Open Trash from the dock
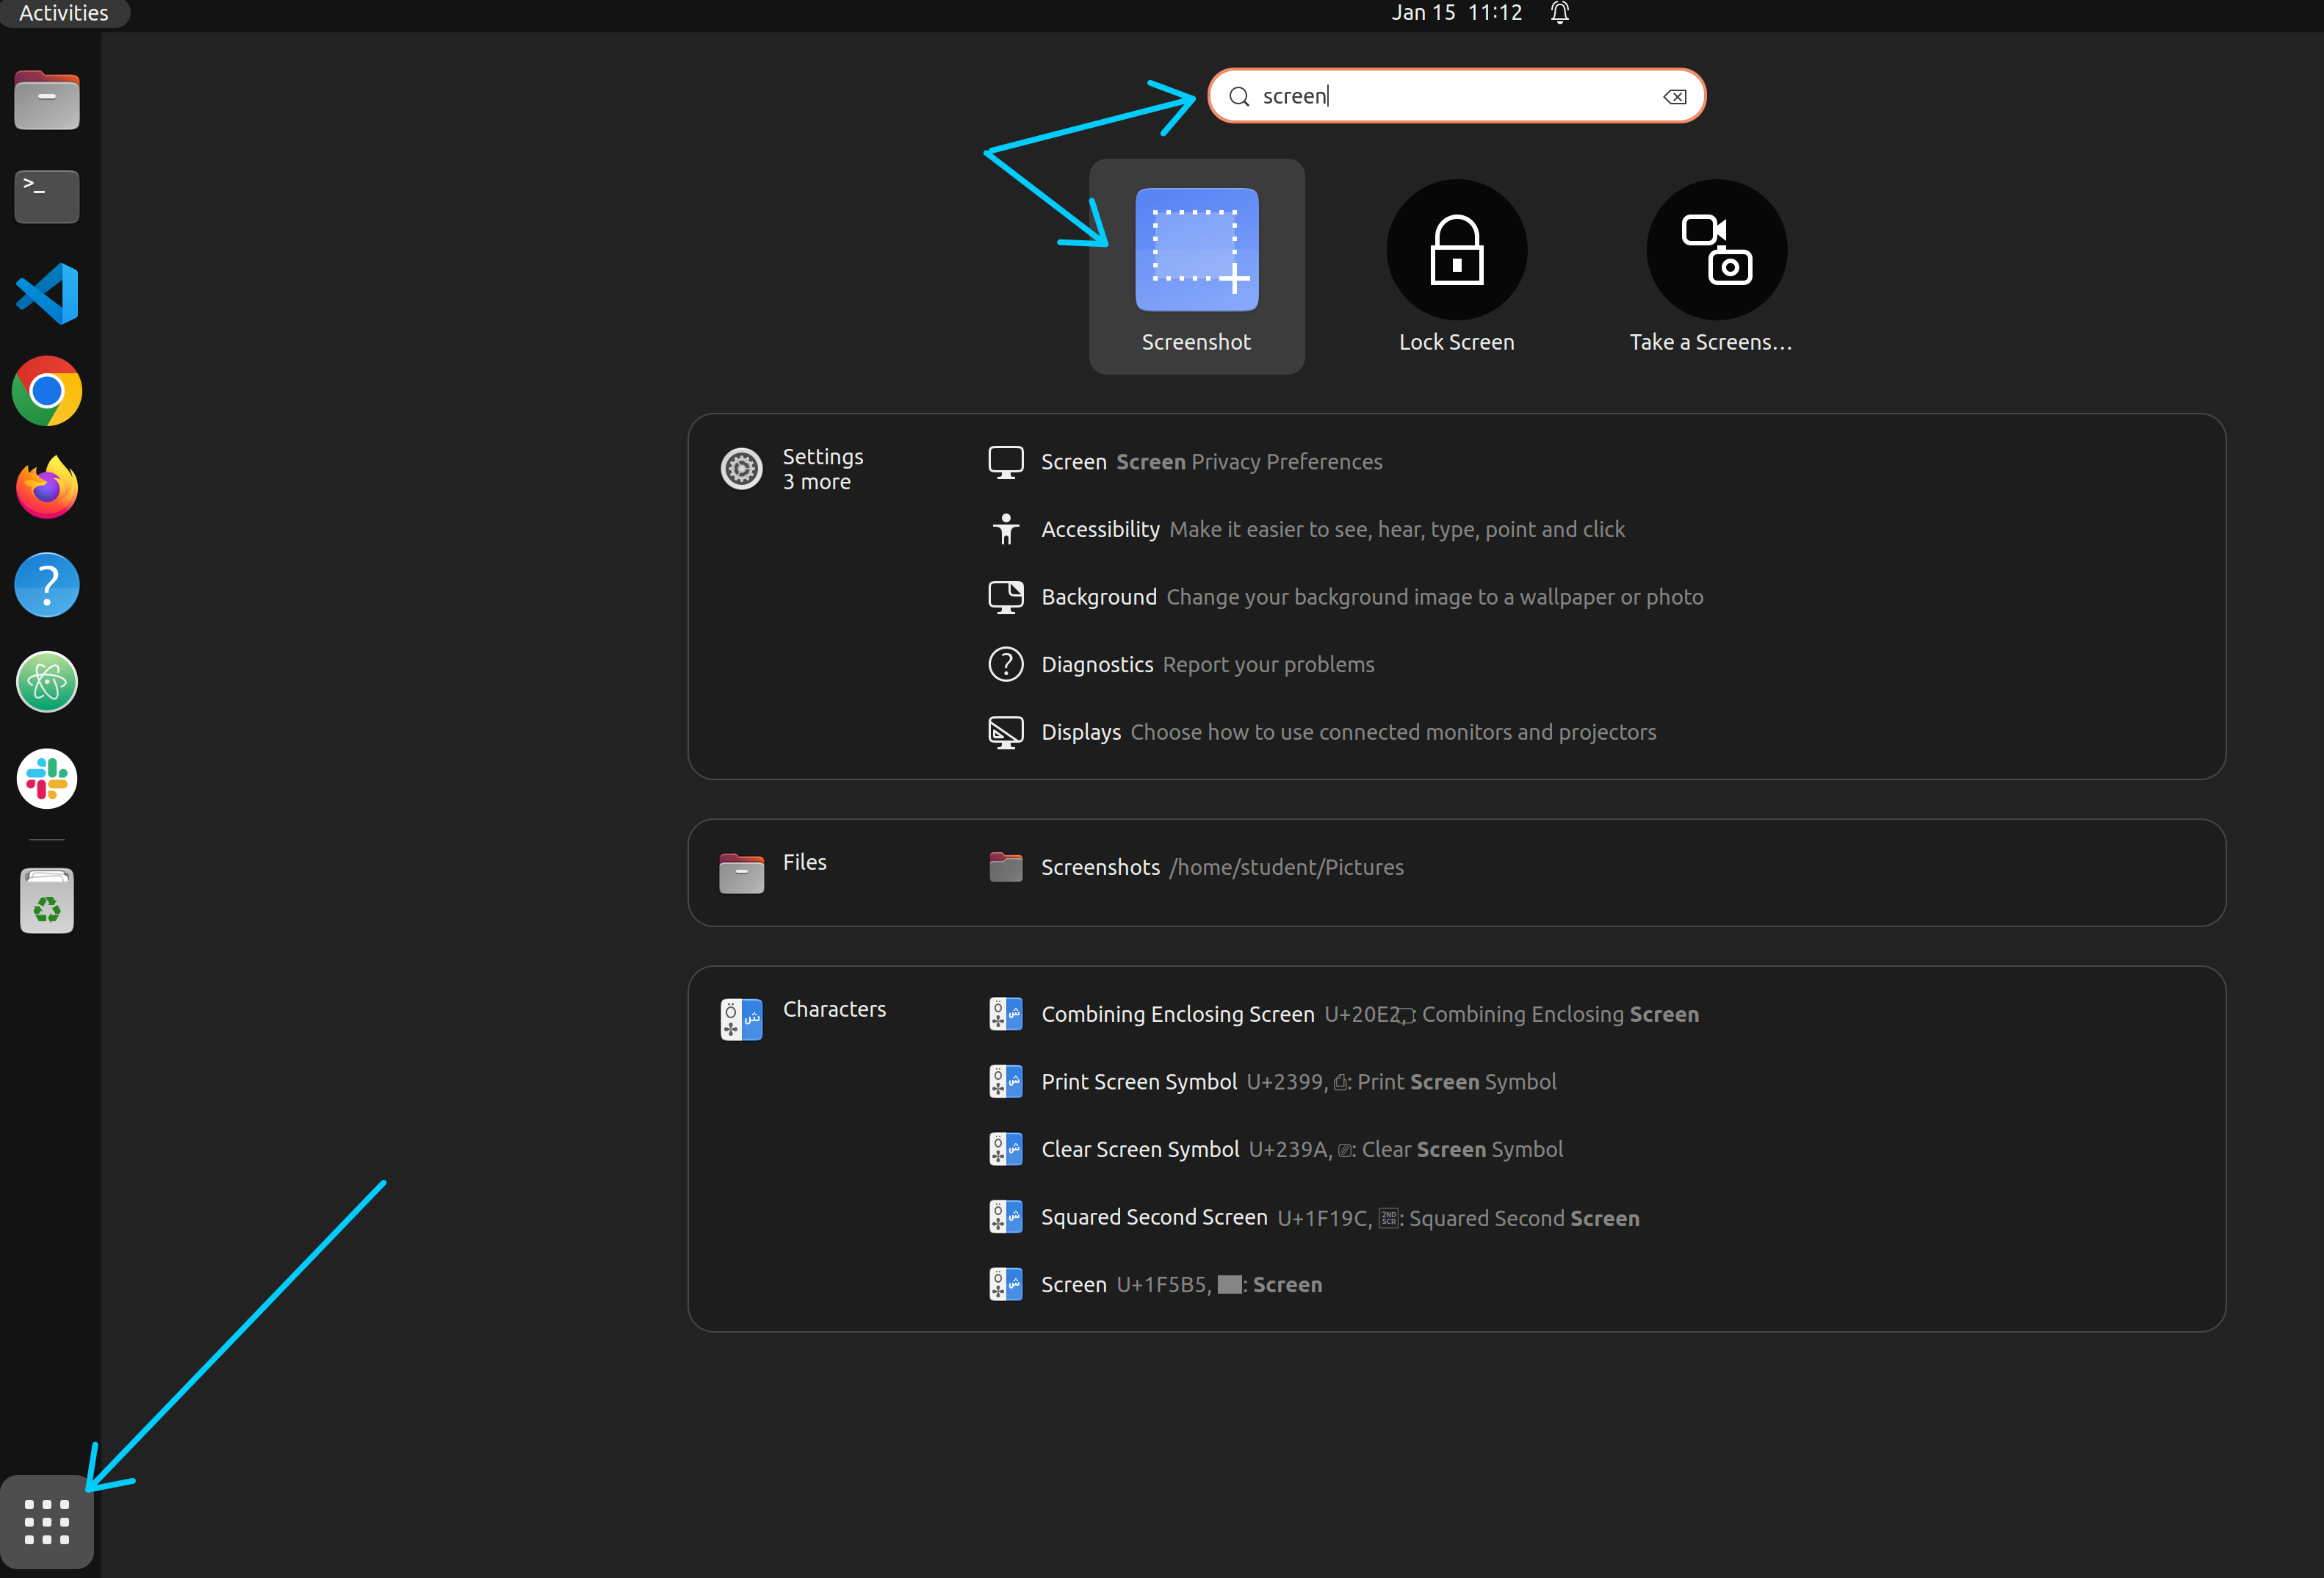This screenshot has height=1578, width=2324. [47, 901]
